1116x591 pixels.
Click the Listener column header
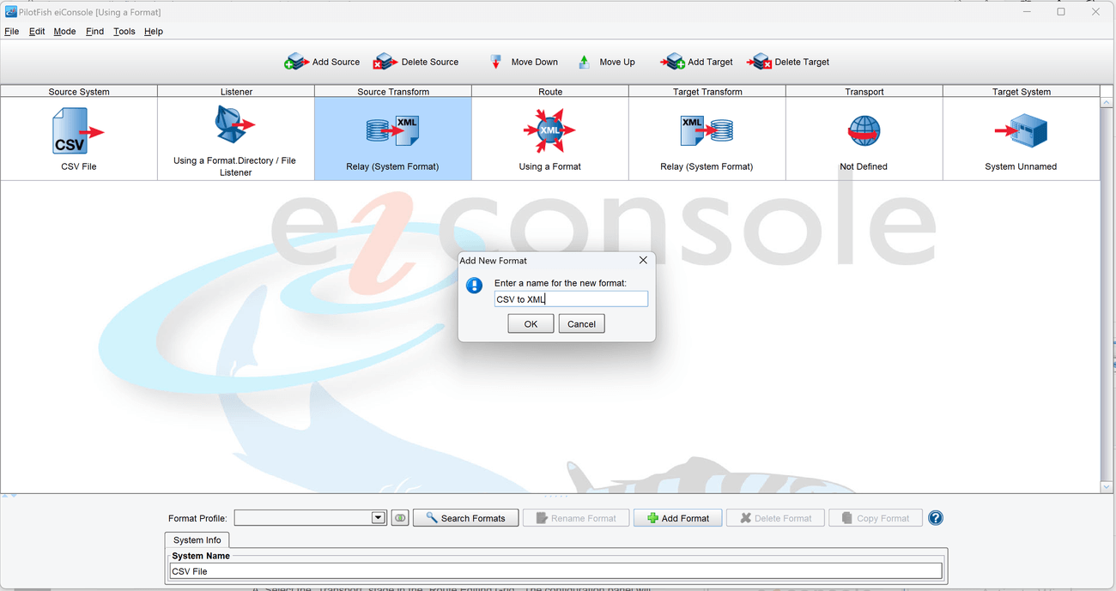tap(236, 92)
